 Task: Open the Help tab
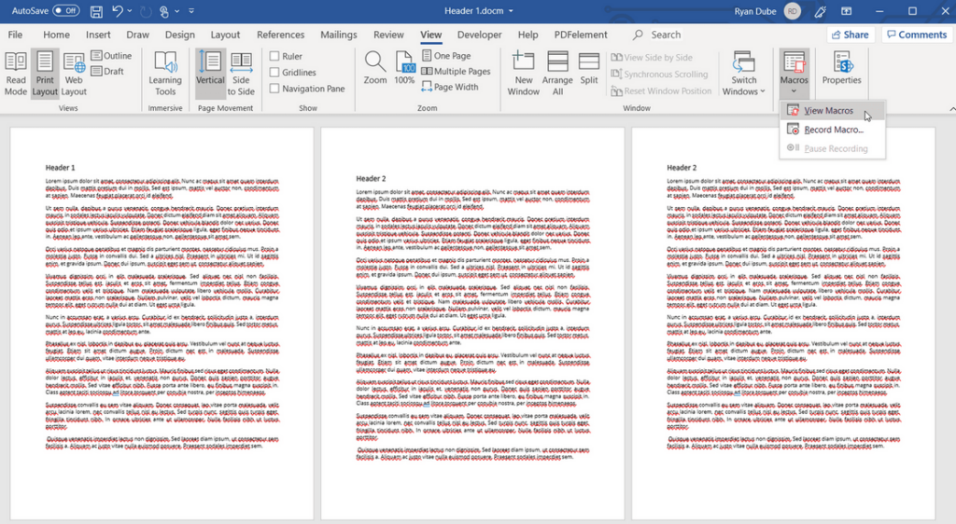click(528, 34)
